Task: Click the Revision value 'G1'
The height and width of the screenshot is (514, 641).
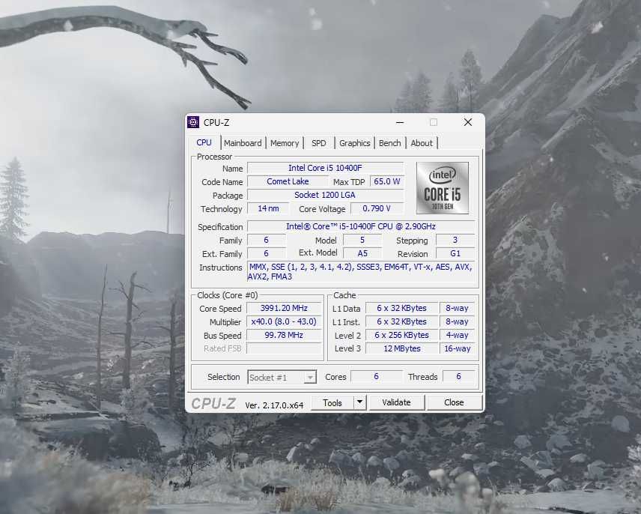Action: pos(455,253)
